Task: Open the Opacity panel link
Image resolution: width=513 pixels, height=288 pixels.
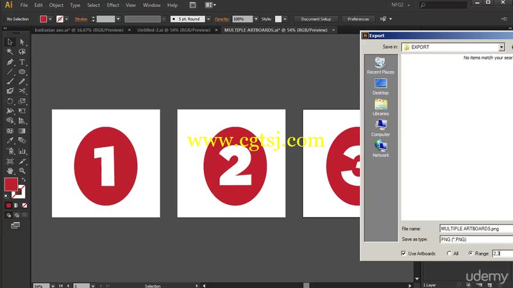Action: tap(222, 19)
